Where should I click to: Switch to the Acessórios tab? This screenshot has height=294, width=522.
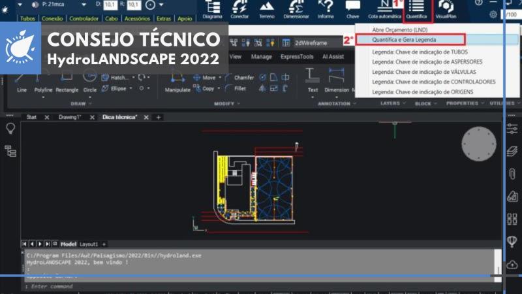(x=137, y=19)
